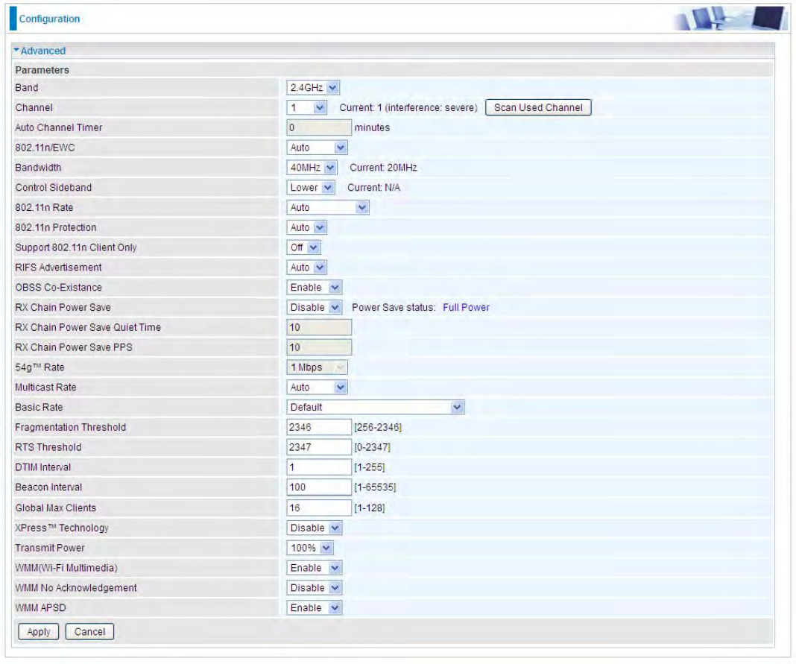Screen dimensions: 796x664
Task: Open the RIFS Advertisement dropdown
Action: tap(306, 268)
